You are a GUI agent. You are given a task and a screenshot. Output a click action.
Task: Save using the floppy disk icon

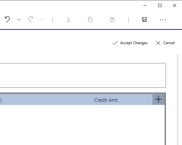(x=144, y=20)
